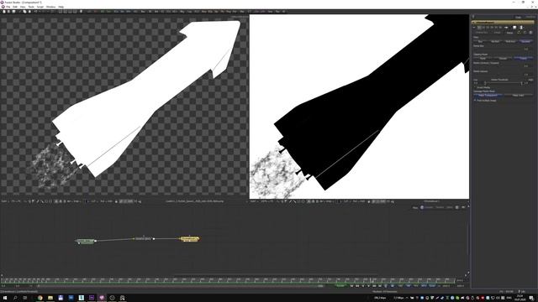Select Make Solid garbage matte mode
The height and width of the screenshot is (302, 538).
tap(518, 95)
